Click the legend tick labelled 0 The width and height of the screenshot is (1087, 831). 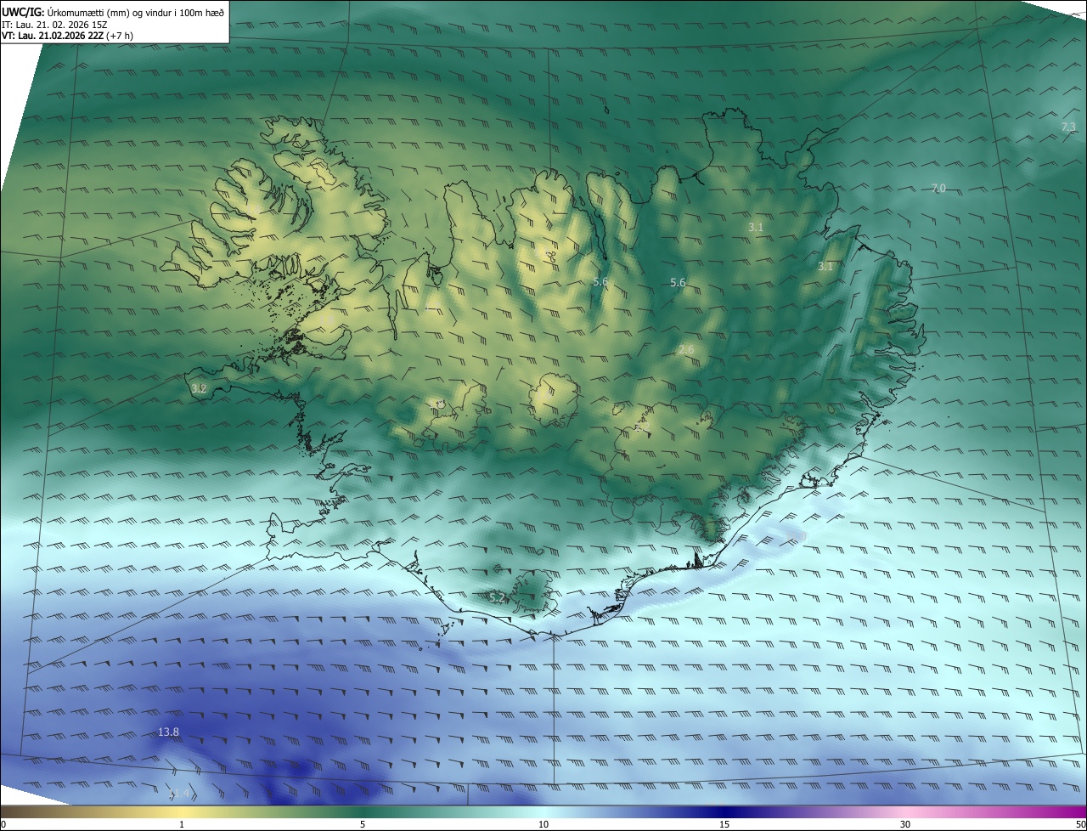point(3,824)
